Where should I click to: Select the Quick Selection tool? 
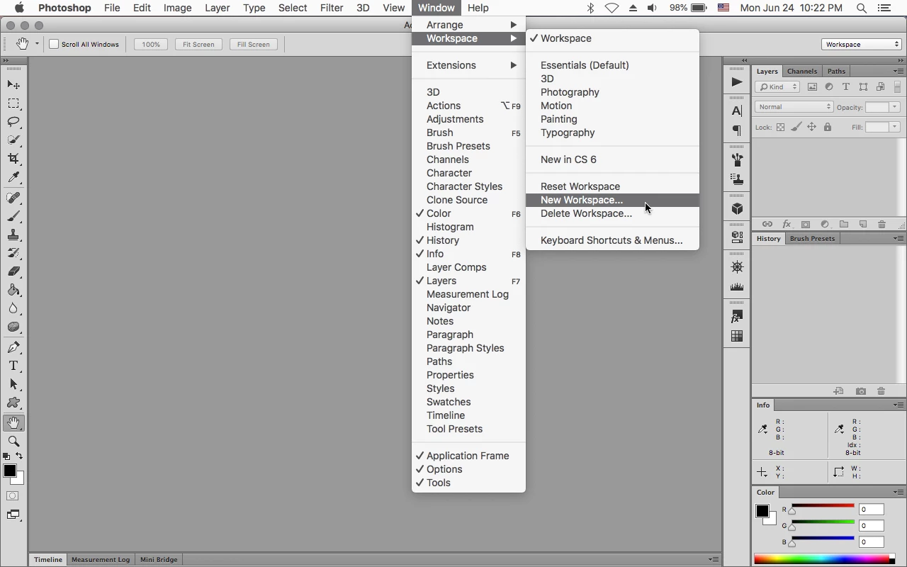pyautogui.click(x=13, y=140)
